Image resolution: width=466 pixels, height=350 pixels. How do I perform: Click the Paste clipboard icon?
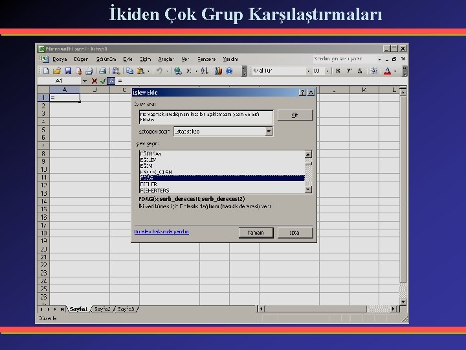click(140, 71)
